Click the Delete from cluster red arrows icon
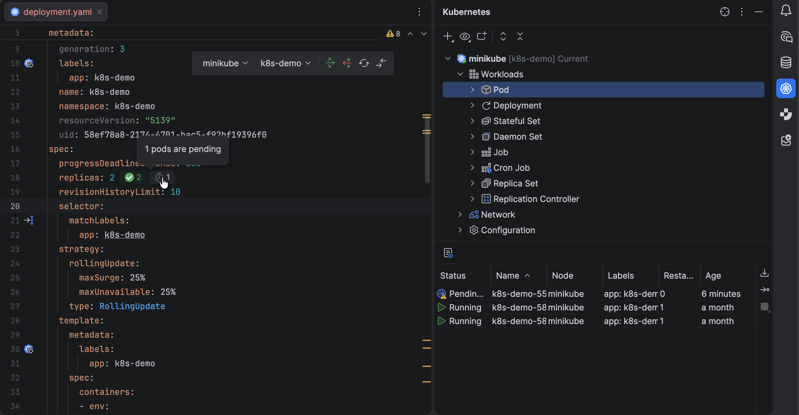This screenshot has height=415, width=799. 347,63
